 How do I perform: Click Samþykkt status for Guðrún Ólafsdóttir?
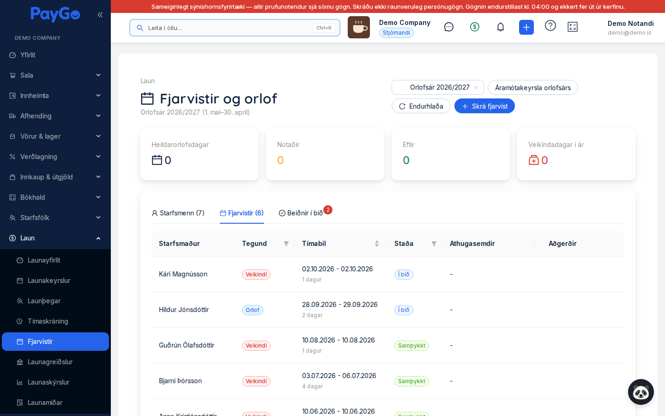(411, 346)
